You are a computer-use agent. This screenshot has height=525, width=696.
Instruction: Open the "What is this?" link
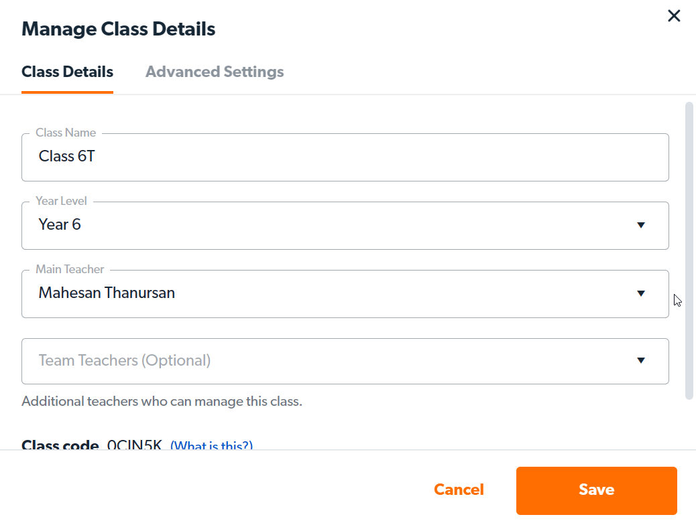[x=211, y=445]
